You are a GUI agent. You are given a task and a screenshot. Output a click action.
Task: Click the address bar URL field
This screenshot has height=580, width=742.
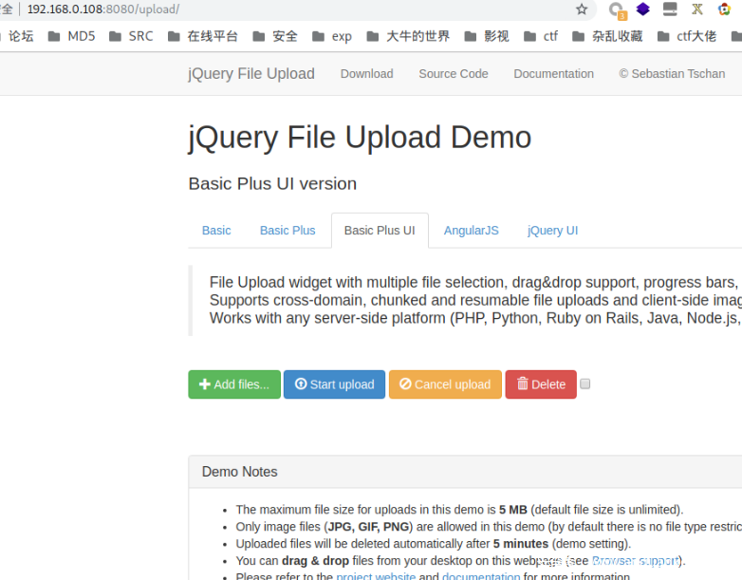[x=298, y=9]
